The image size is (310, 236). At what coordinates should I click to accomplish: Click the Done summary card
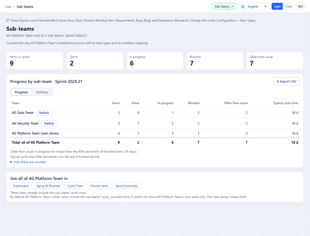95,61
